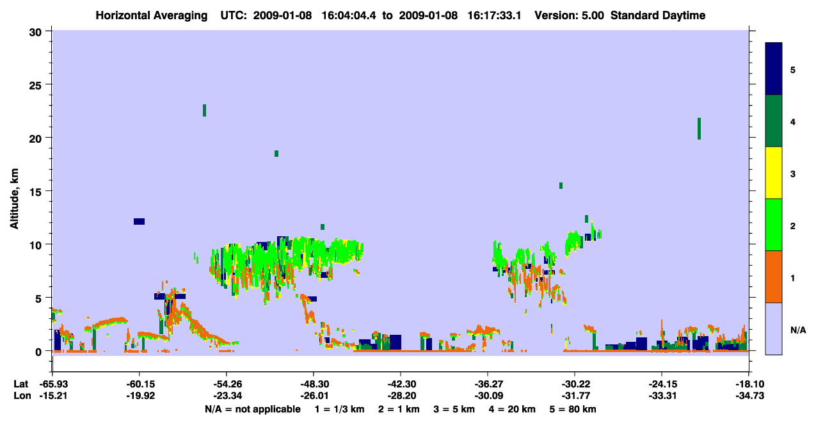
Task: Click latitude value -54.26
Action: coord(226,384)
